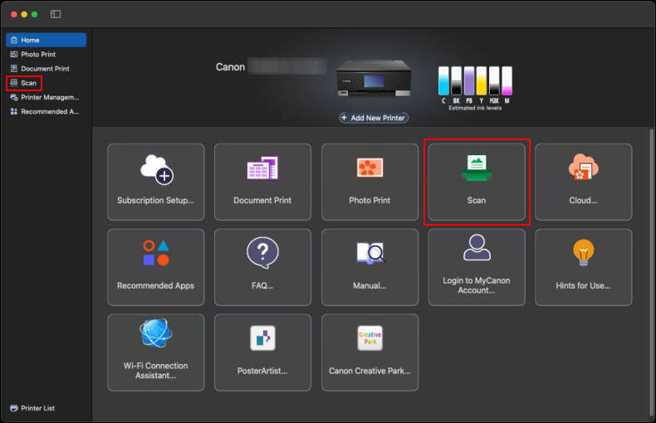Launch the Document Print tile
The image size is (656, 423).
click(x=262, y=182)
